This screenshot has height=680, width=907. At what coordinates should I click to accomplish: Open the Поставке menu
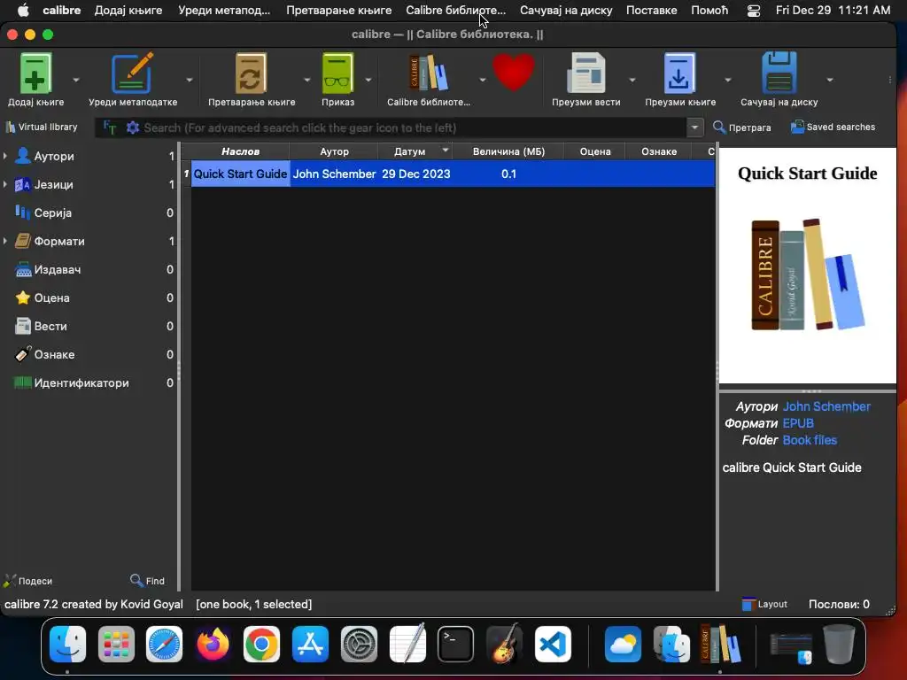651,10
